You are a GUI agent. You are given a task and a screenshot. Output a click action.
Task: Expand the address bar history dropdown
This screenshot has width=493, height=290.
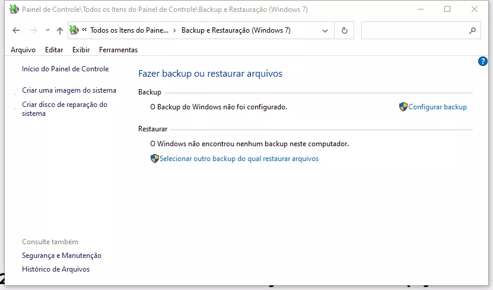(x=325, y=30)
